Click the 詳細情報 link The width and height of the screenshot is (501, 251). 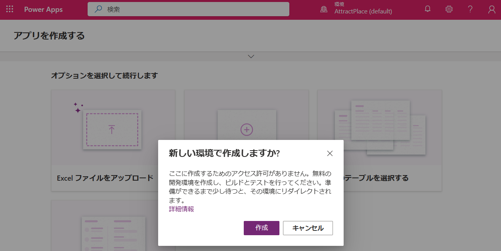tap(181, 209)
